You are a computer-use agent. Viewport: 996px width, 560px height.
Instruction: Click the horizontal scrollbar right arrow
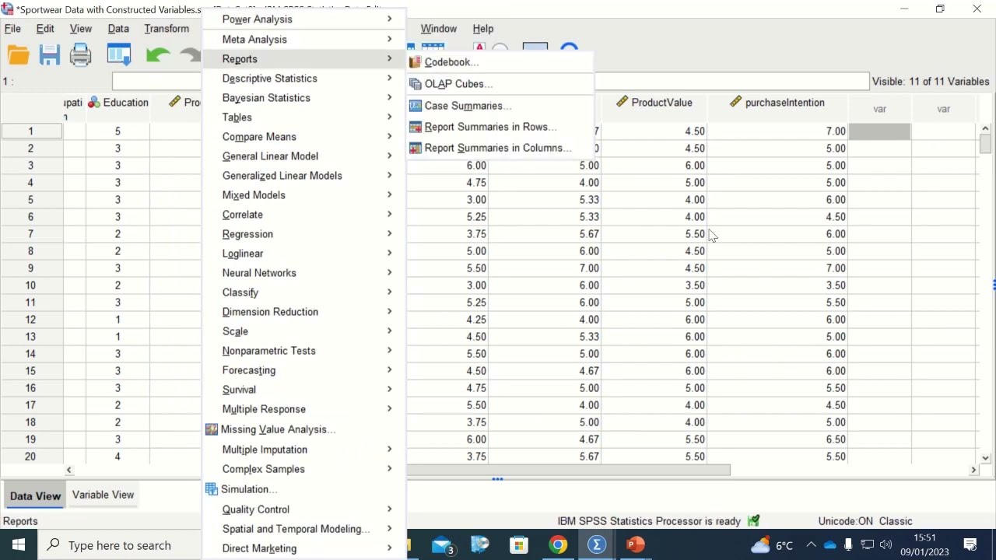click(973, 470)
